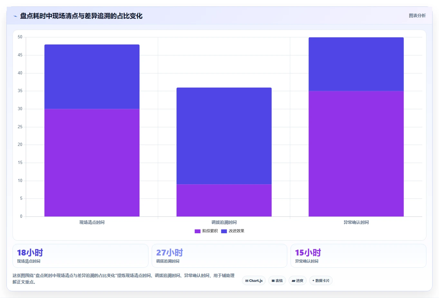Screen dimensions: 439x298
Task: Click the blue 改进效果 bar segment for 异常确认时间
Action: tap(356, 64)
